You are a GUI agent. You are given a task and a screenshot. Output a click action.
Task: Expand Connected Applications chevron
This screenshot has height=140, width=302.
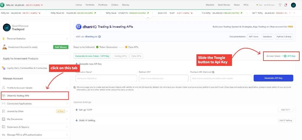67,104
